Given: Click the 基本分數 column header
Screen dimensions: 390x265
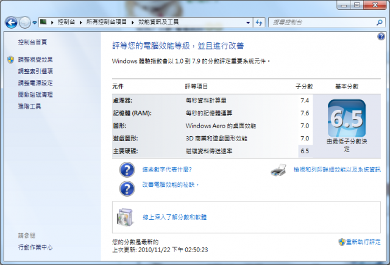Looking at the screenshot, I should [347, 87].
